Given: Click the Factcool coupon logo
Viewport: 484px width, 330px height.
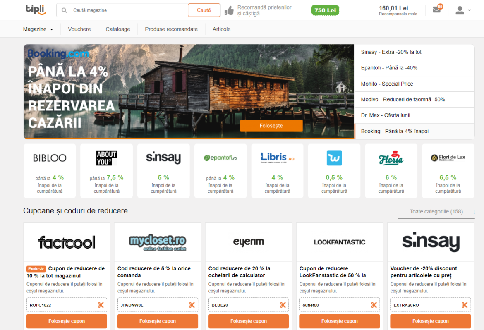Looking at the screenshot, I should (67, 242).
